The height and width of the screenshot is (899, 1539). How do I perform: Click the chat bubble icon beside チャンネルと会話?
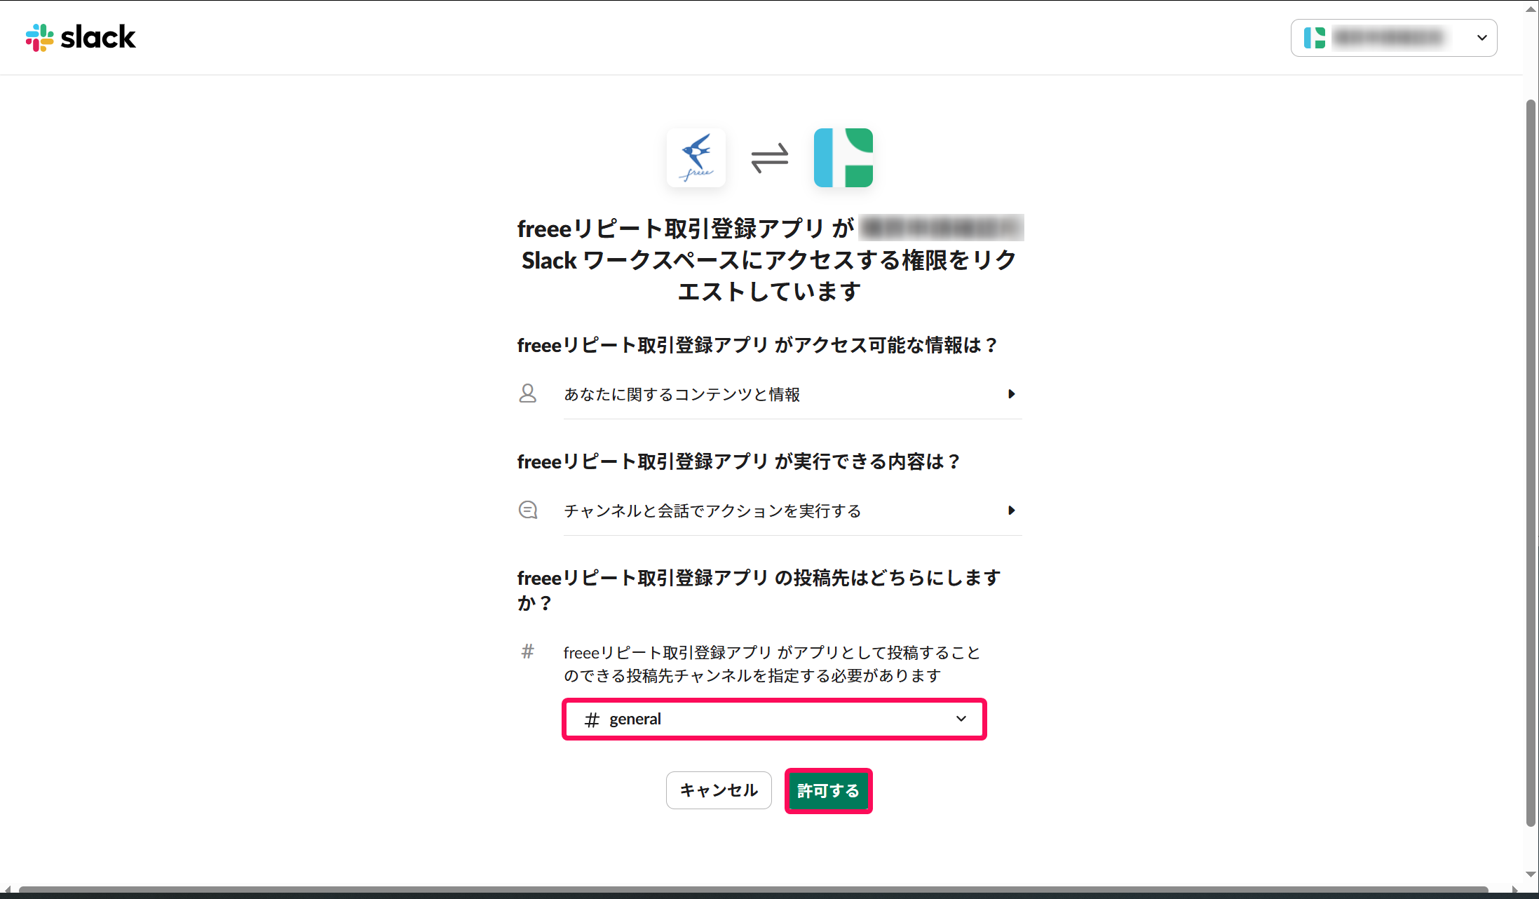527,510
